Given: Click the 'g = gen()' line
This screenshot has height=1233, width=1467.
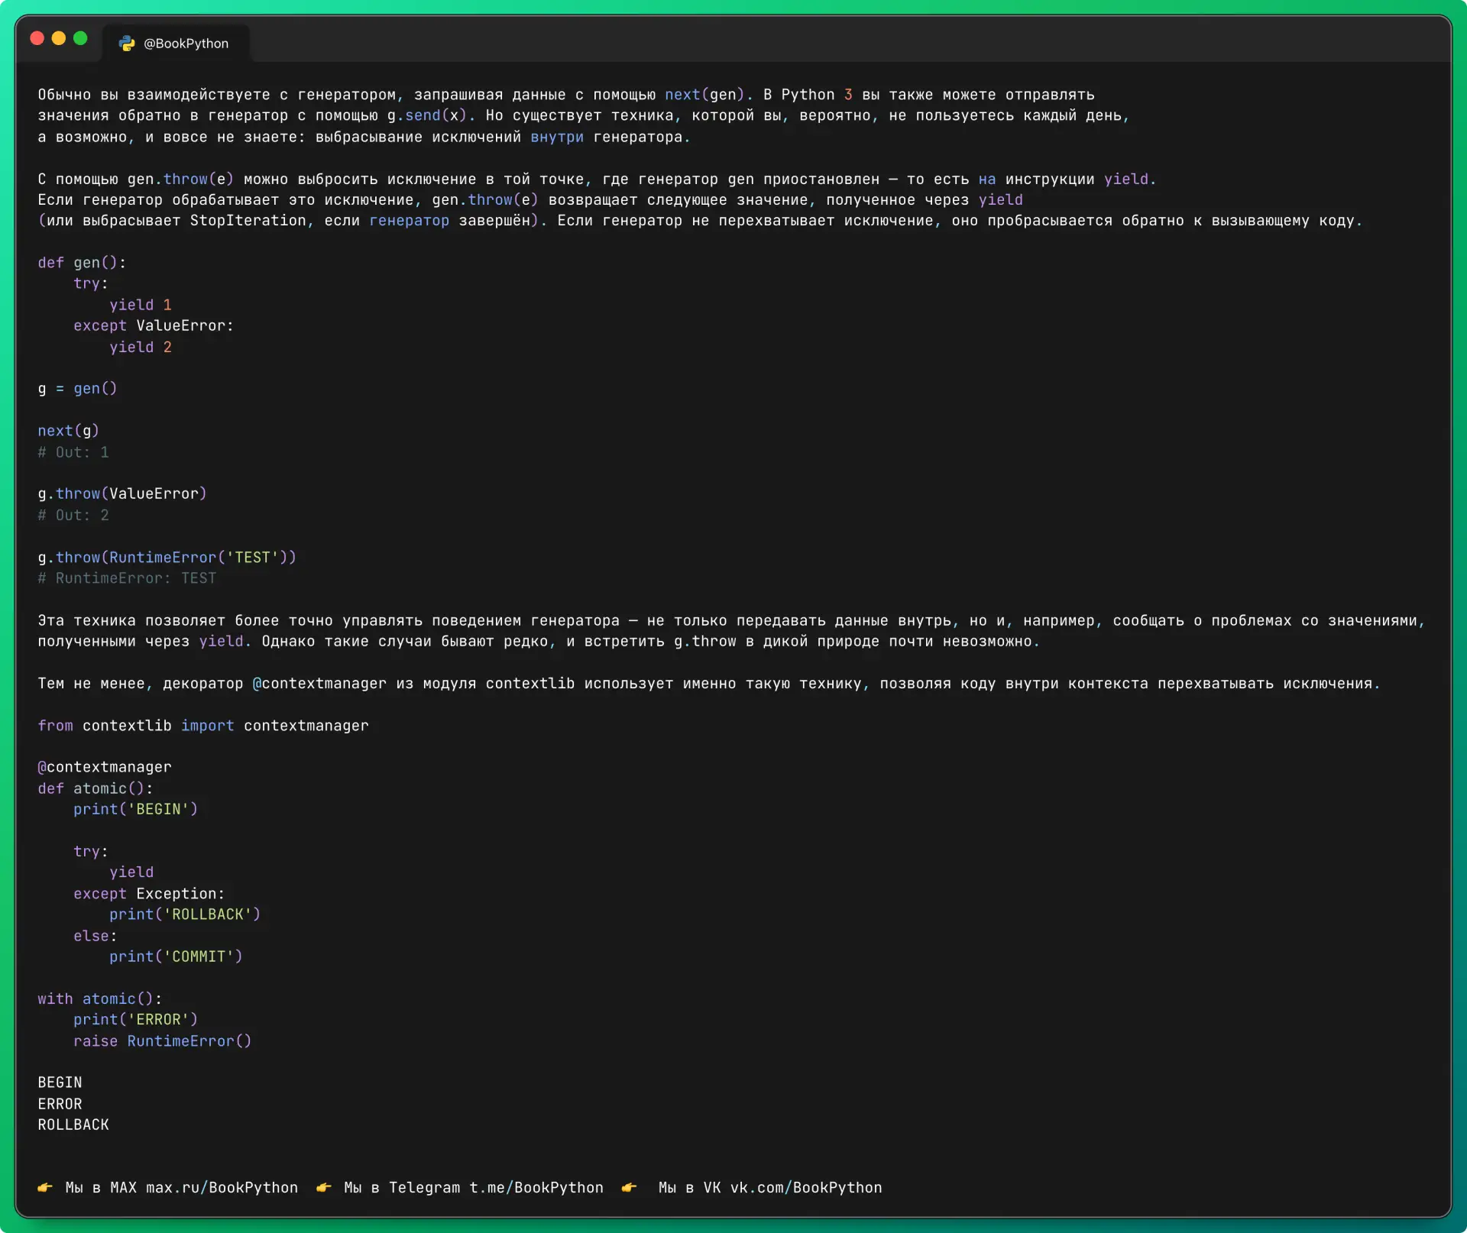Looking at the screenshot, I should point(77,389).
